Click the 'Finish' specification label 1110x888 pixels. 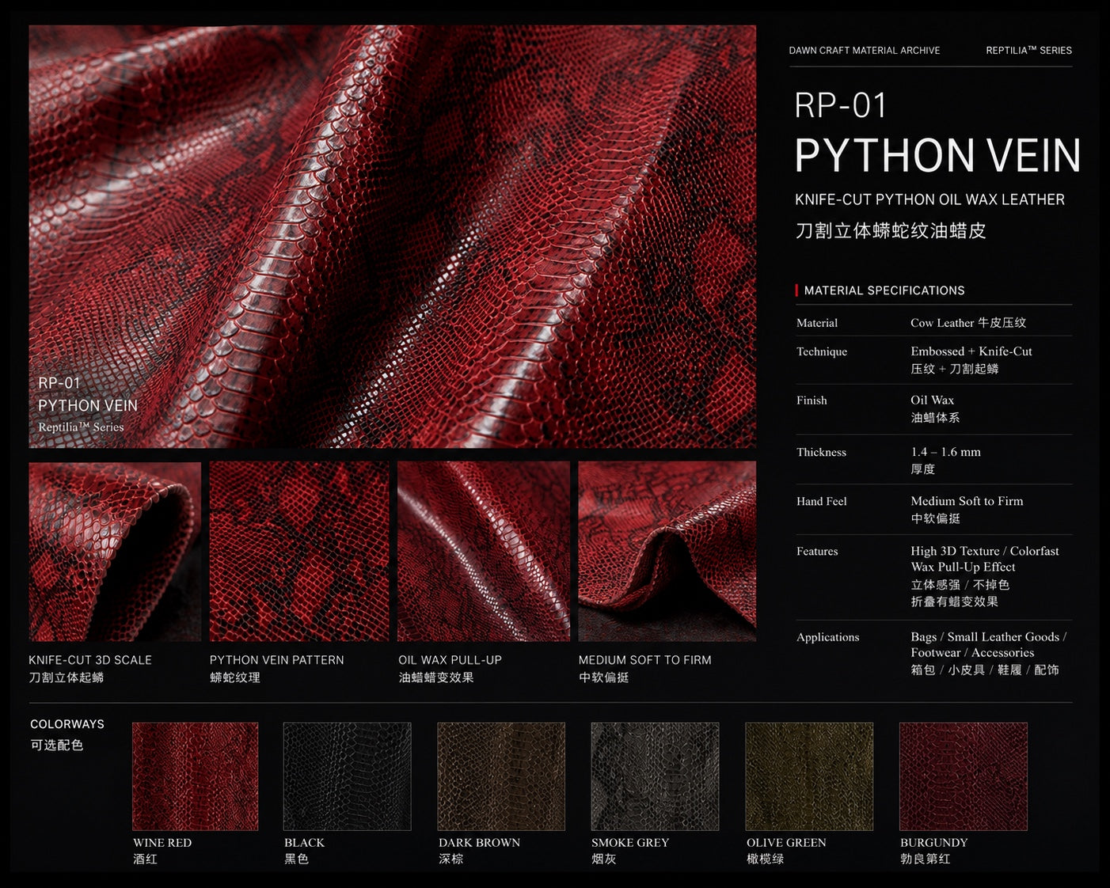click(812, 400)
